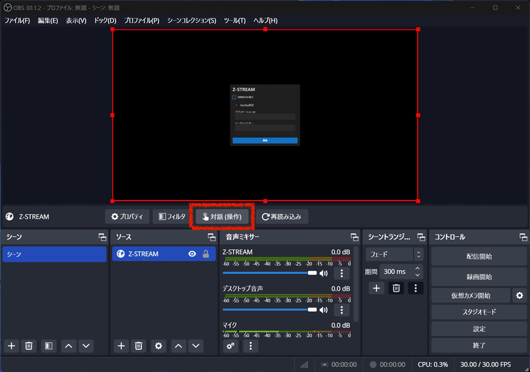Click the network signal status icon
Image resolution: width=530 pixels, height=372 pixels.
coord(305,365)
